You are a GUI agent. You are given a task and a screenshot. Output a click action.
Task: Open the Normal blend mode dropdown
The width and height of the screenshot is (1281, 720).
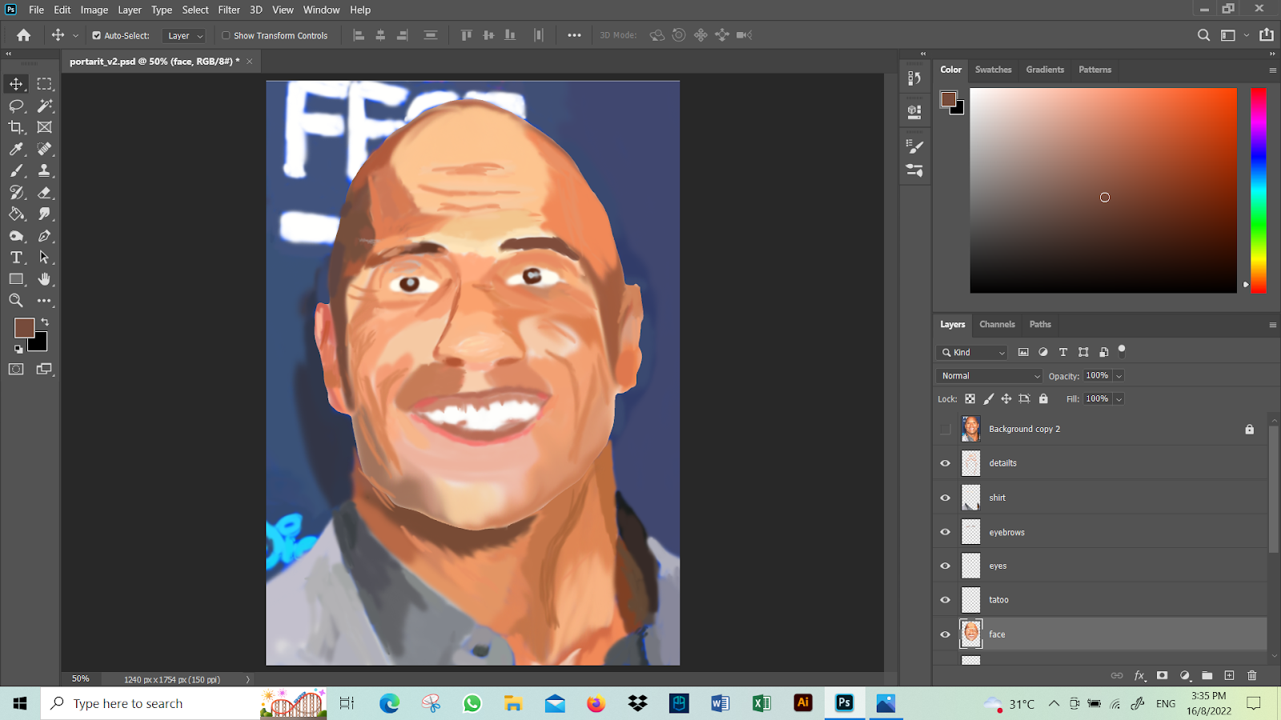coord(989,376)
